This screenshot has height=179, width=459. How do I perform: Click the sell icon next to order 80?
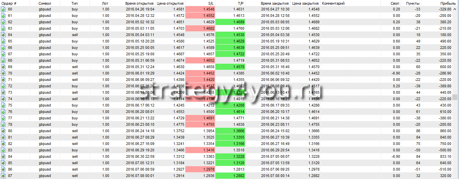pyautogui.click(x=3, y=131)
